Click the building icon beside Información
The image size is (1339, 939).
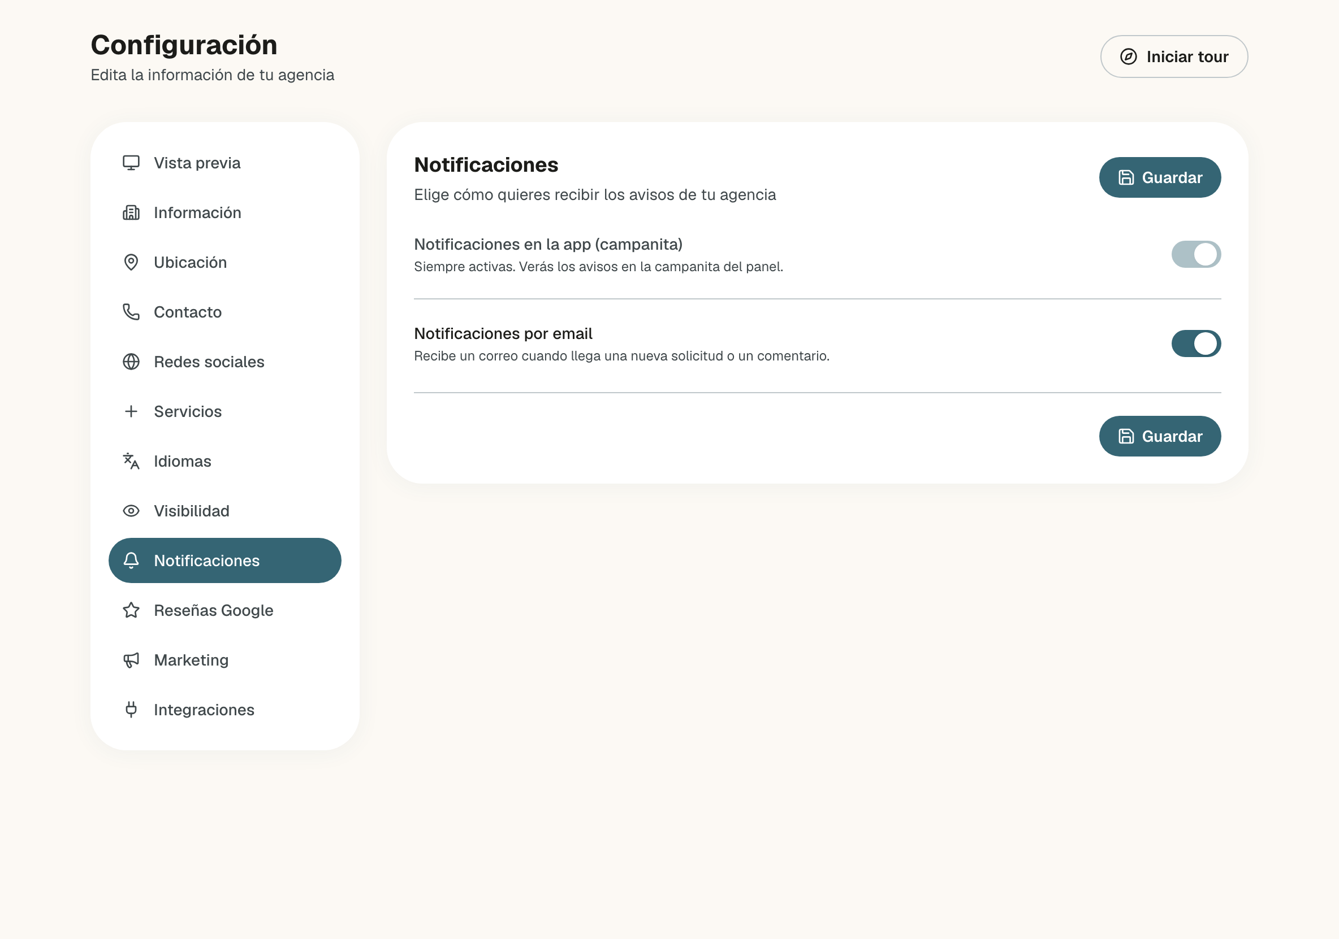(131, 212)
